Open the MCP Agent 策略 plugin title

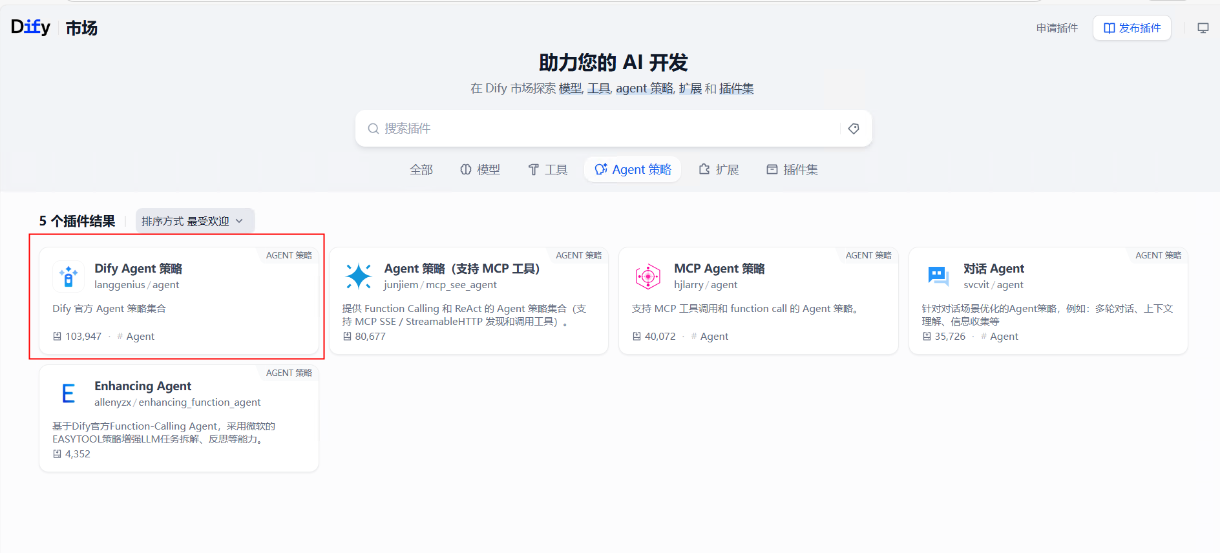coord(719,268)
